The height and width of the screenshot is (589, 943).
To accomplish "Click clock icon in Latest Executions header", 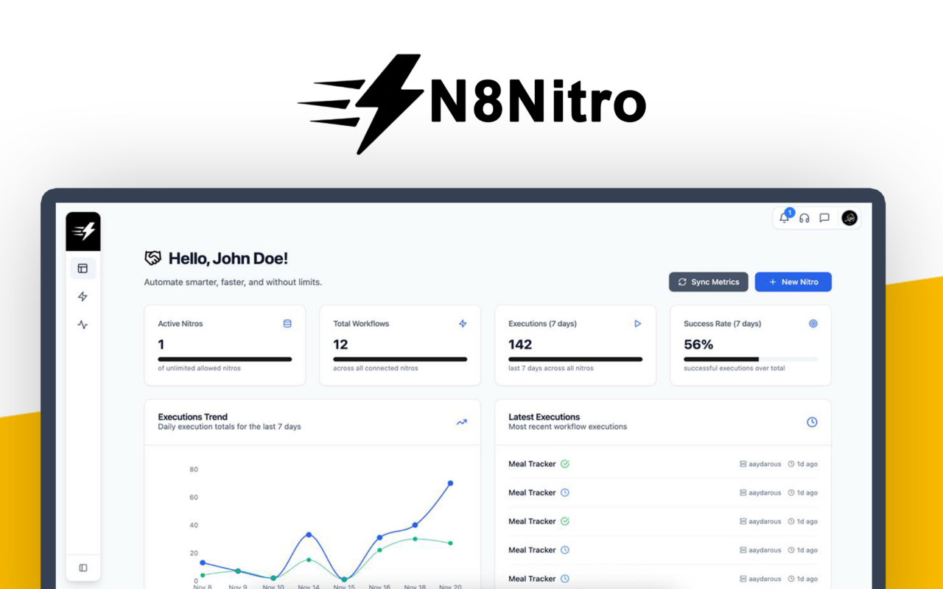I will click(x=812, y=422).
